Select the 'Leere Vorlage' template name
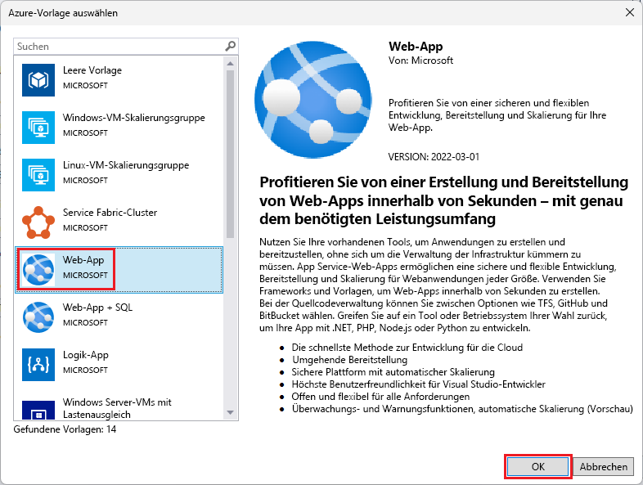 [92, 70]
